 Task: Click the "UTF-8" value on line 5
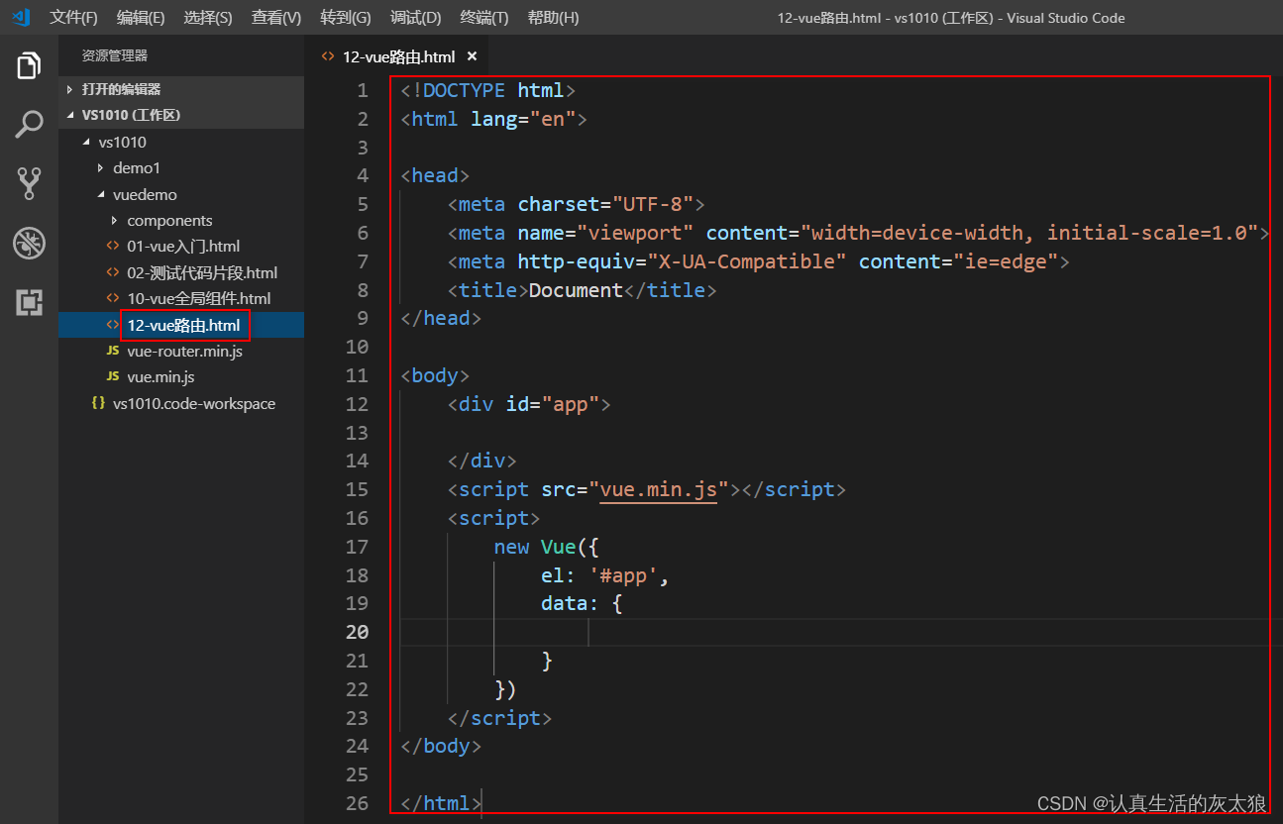click(x=652, y=204)
